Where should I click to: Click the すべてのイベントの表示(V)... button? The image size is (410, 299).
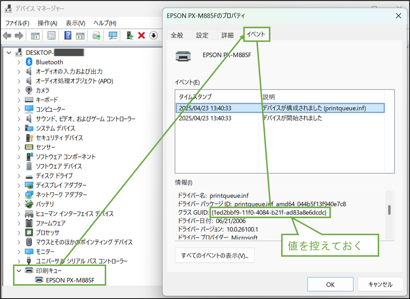(x=215, y=255)
